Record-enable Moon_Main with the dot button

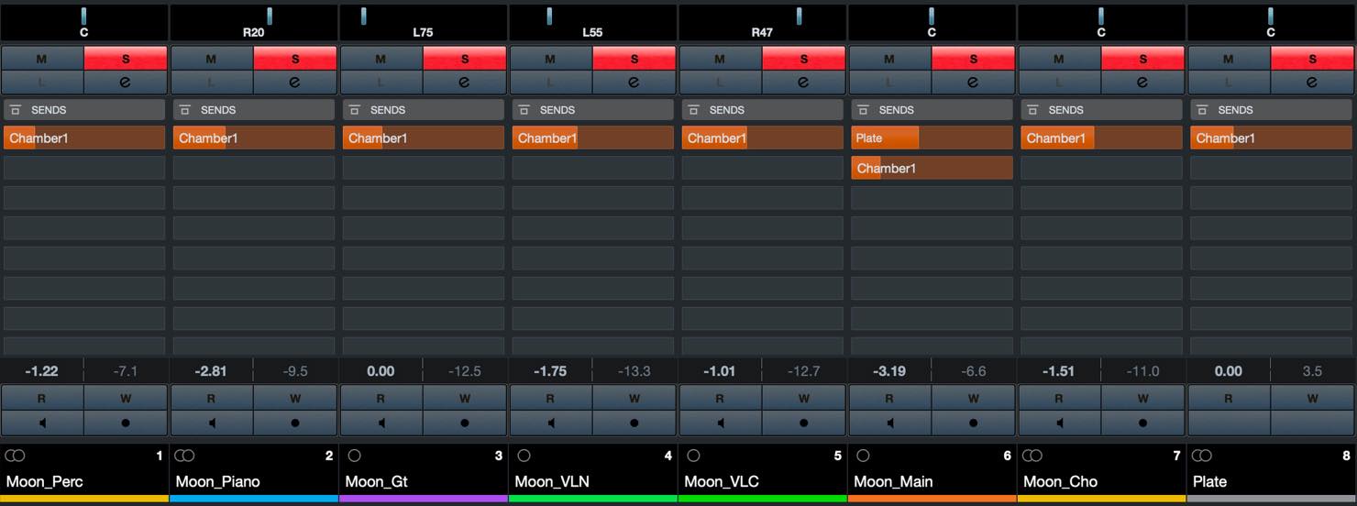(974, 423)
